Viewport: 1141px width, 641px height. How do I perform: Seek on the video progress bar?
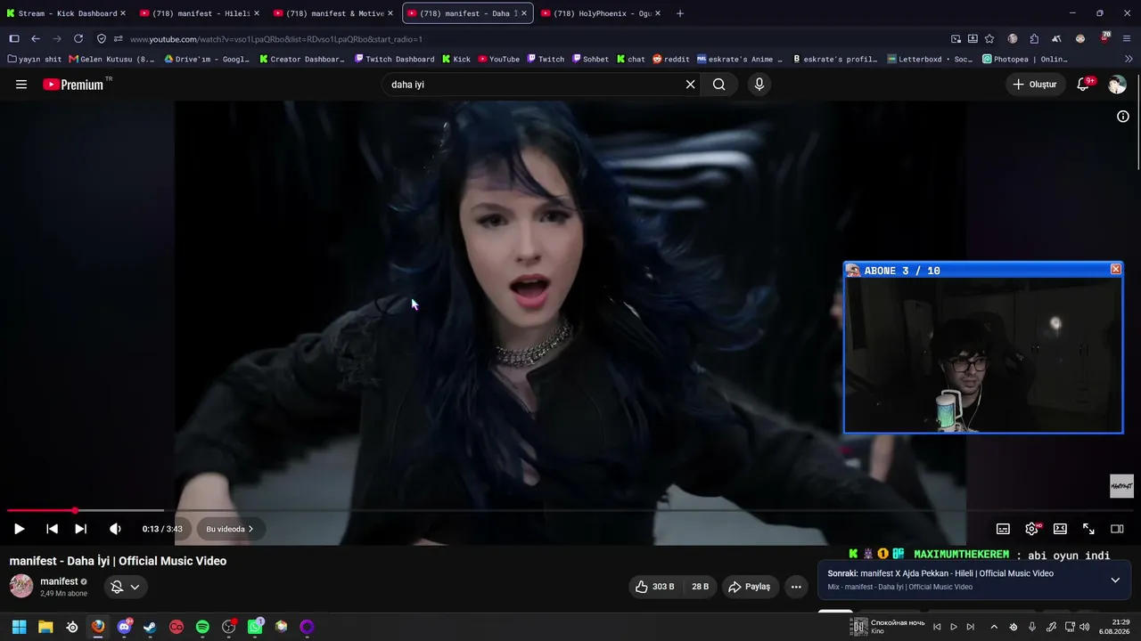click(x=570, y=511)
